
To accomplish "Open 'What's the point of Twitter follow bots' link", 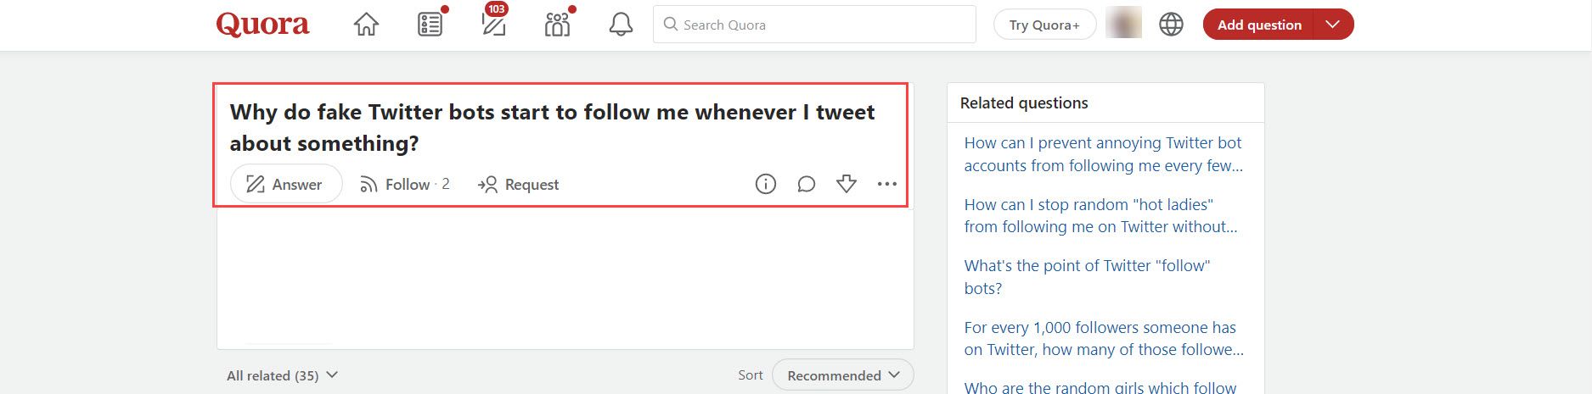I will point(1087,277).
